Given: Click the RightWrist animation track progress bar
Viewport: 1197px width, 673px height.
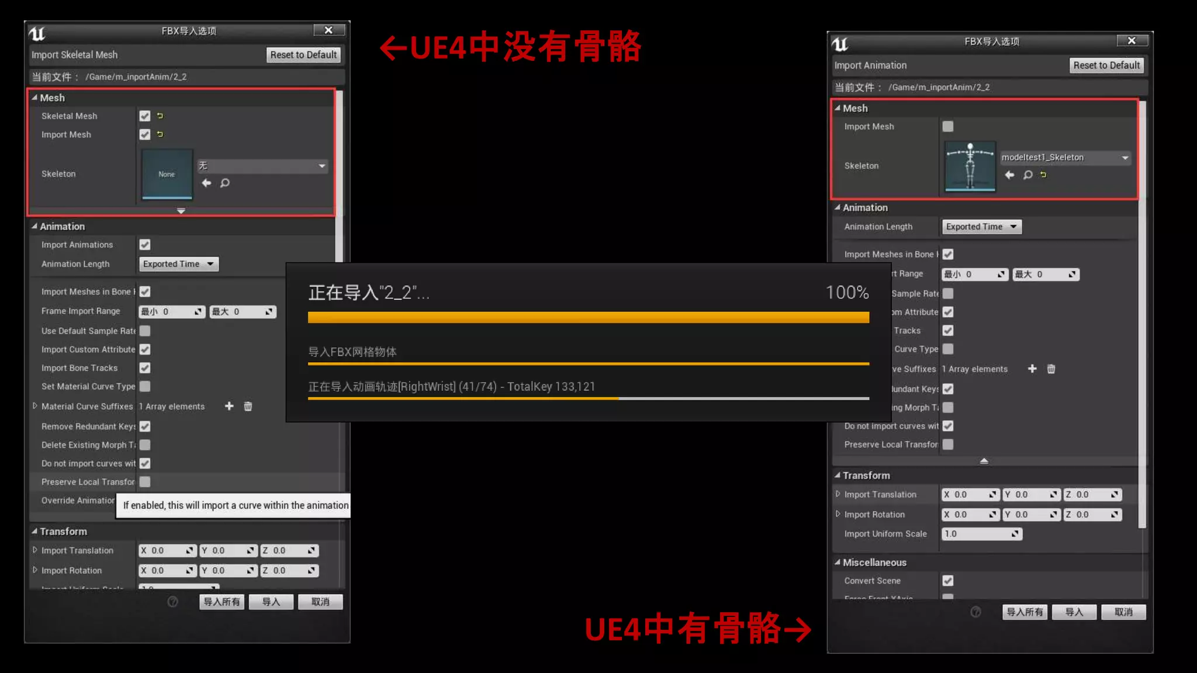Looking at the screenshot, I should coord(589,398).
